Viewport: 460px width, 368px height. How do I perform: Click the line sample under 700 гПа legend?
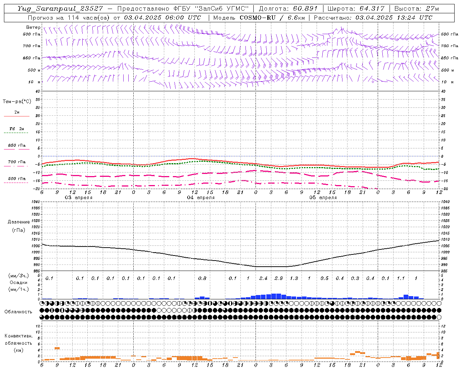click(x=16, y=166)
